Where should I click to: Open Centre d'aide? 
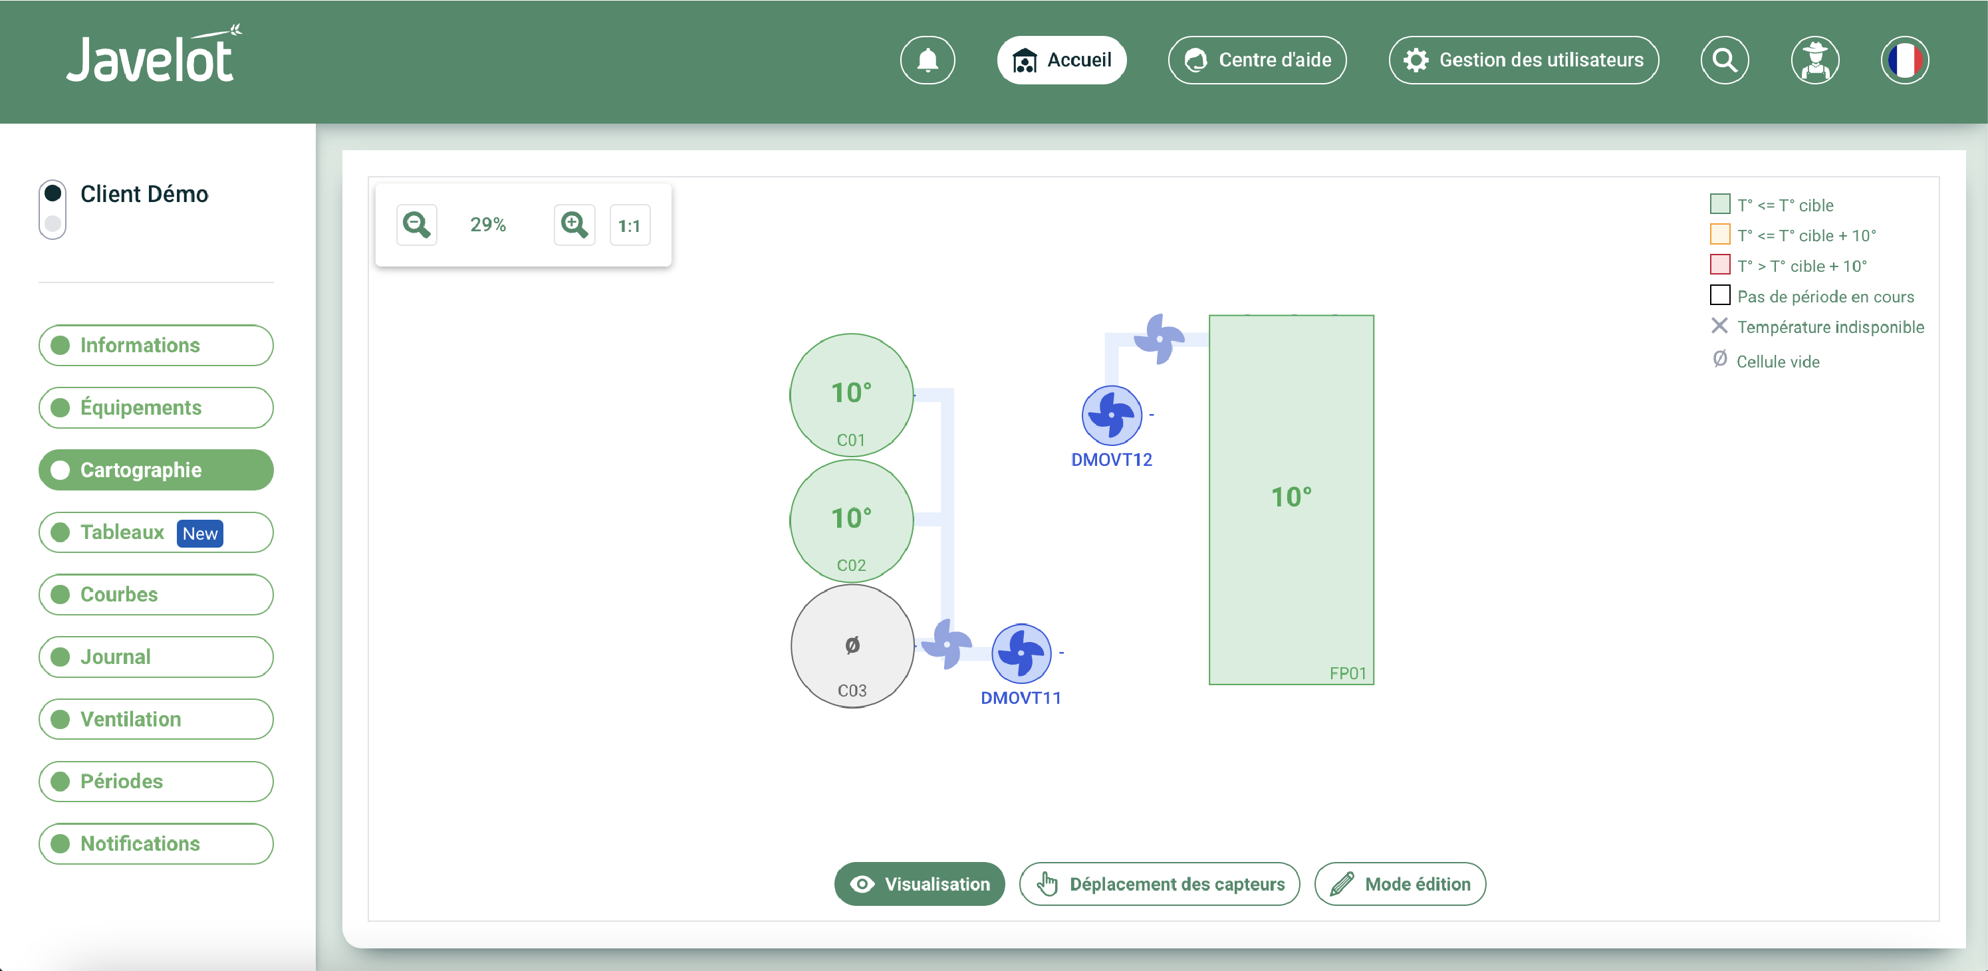(1257, 60)
